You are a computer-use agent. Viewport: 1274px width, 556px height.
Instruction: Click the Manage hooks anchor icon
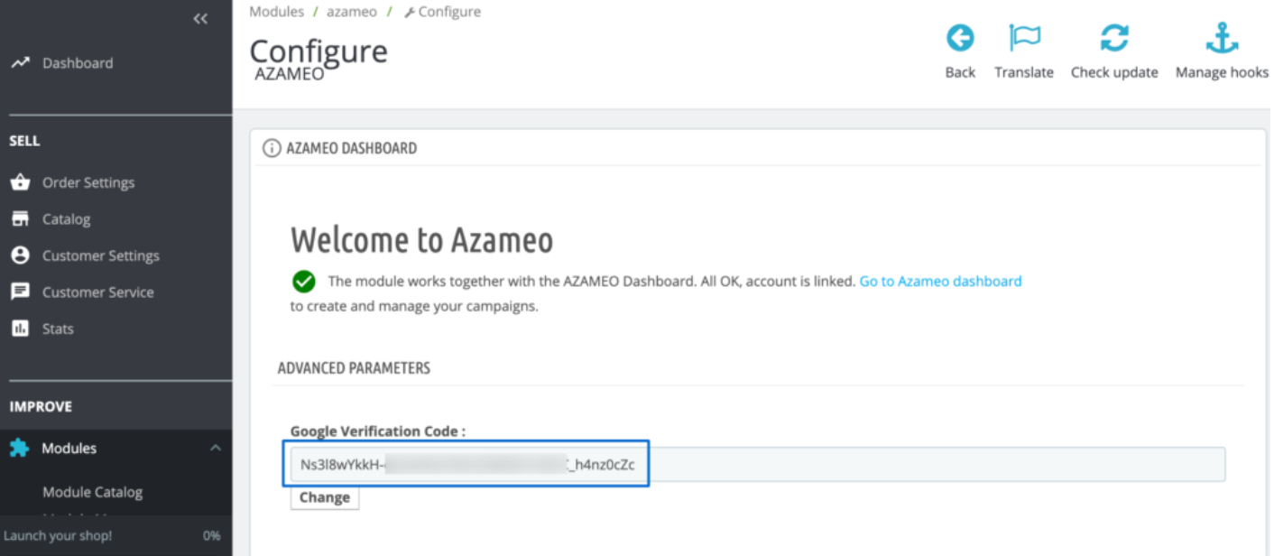click(x=1222, y=39)
